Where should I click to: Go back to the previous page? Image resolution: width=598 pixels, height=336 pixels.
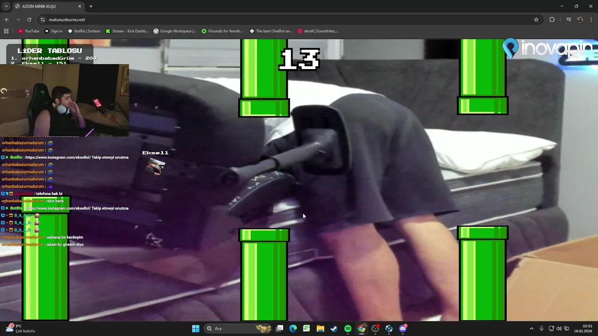[x=7, y=20]
